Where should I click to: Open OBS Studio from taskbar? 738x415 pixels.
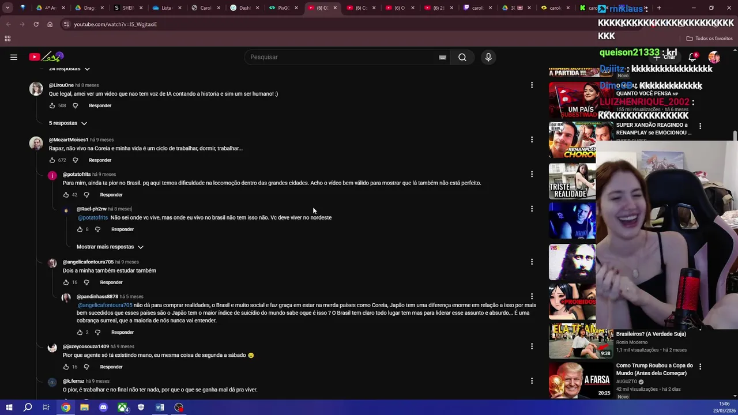179,408
